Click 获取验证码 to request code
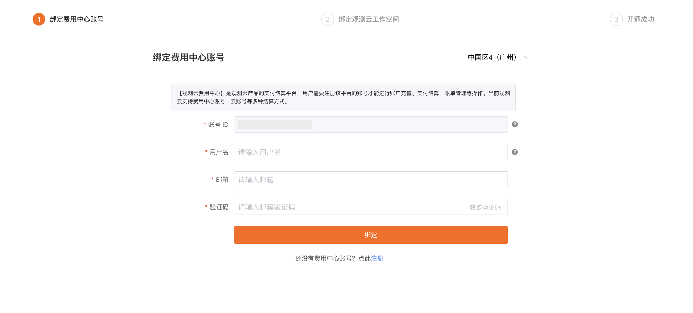The width and height of the screenshot is (693, 313). pos(485,208)
